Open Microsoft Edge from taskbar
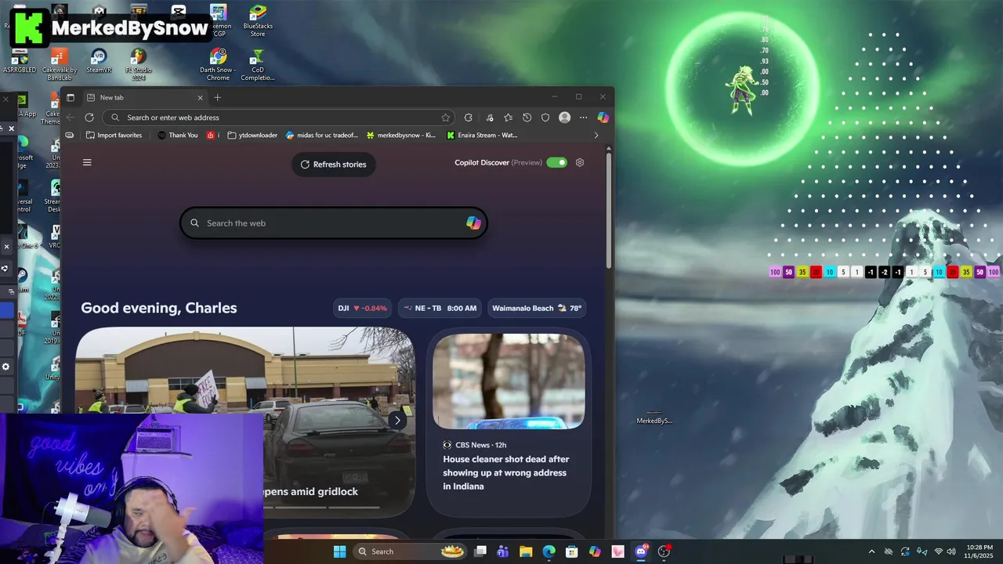Screen dimensions: 1003x564 pos(549,551)
